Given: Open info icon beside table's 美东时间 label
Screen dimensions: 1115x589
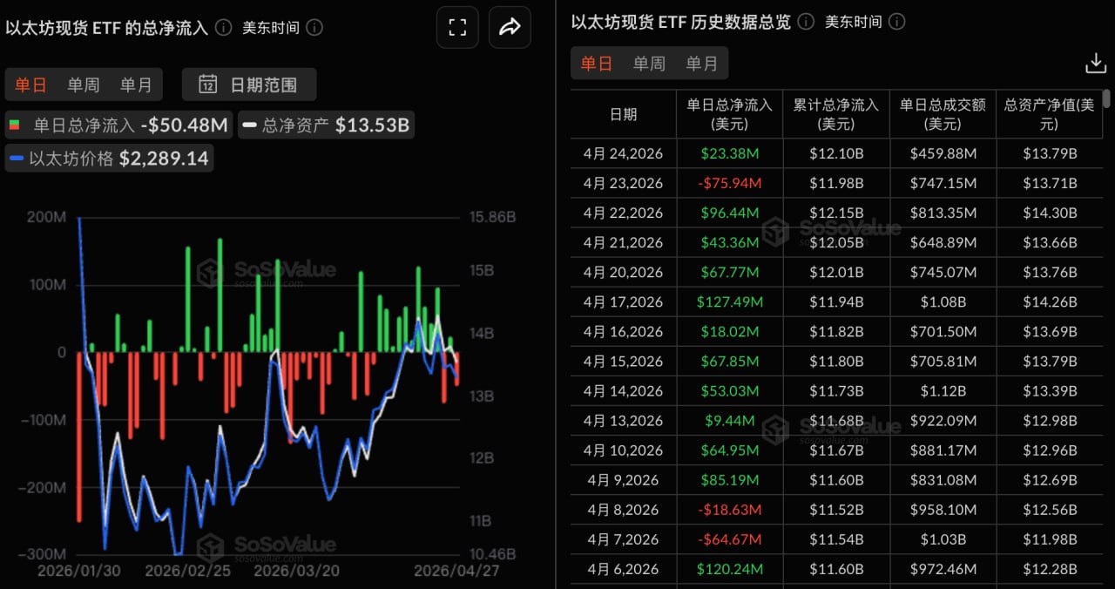Looking at the screenshot, I should (x=897, y=22).
